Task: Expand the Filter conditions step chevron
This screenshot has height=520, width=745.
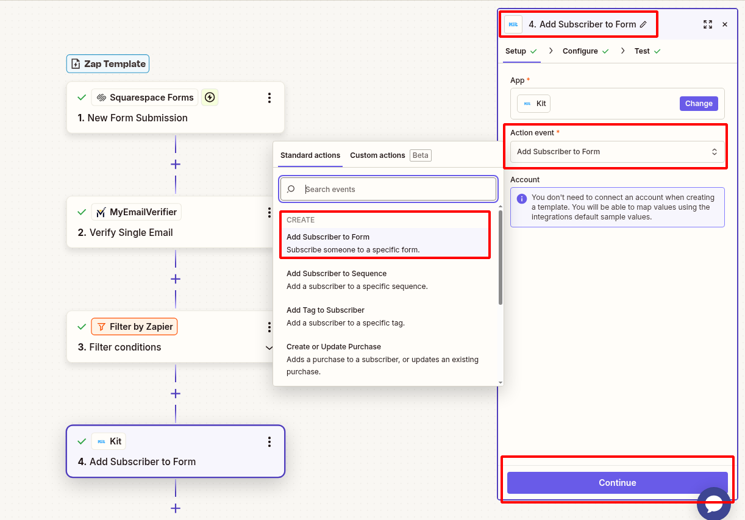Action: point(269,347)
